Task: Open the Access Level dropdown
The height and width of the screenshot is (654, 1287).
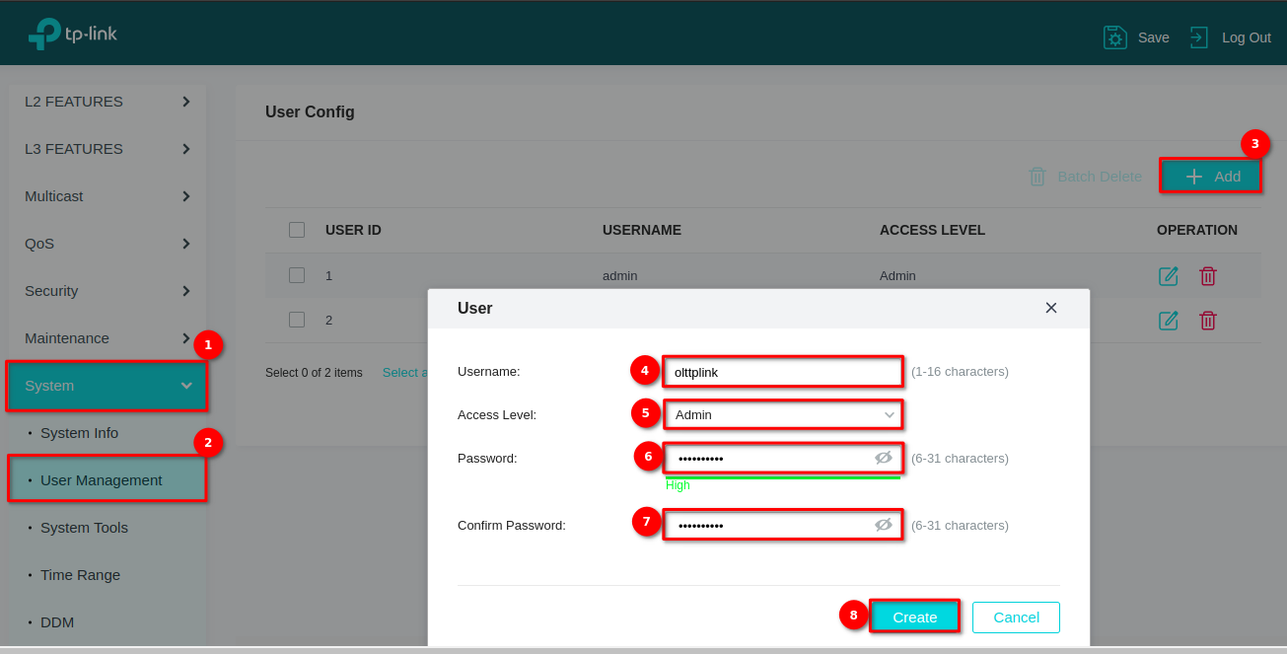Action: [783, 415]
